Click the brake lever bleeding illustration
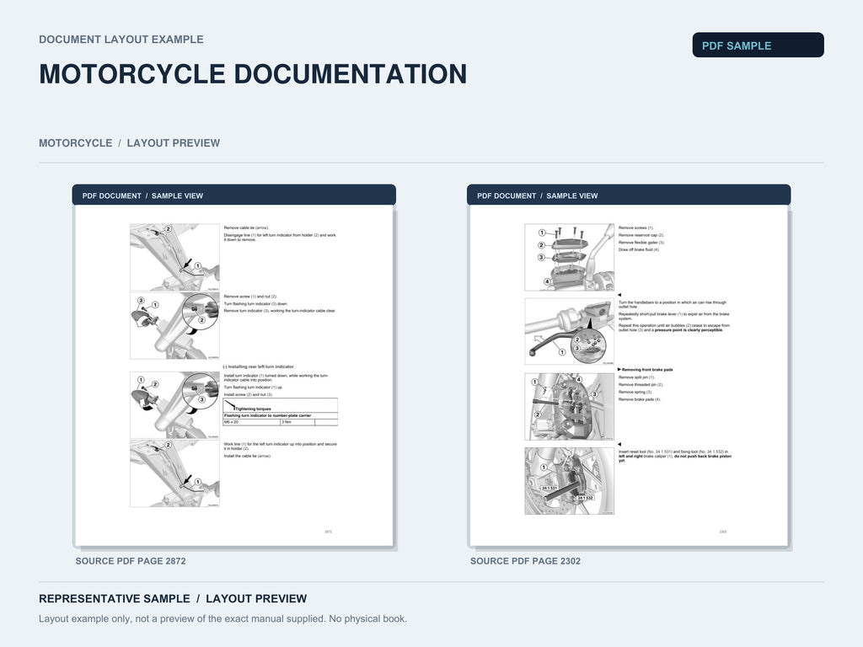The height and width of the screenshot is (647, 863). 569,331
